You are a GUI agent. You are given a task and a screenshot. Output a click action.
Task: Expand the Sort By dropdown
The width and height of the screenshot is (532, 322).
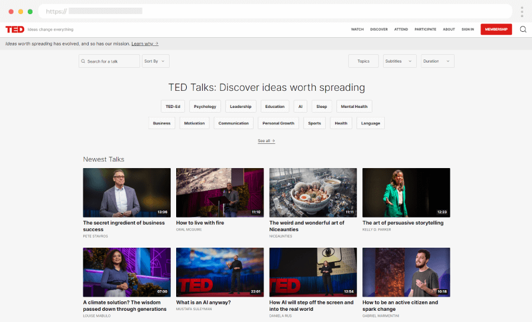pos(155,61)
